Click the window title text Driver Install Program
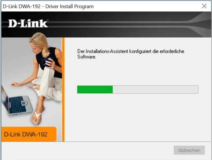 69,6
